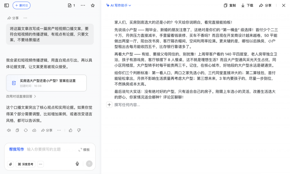Open writing templates via 模板

[x=84, y=150]
